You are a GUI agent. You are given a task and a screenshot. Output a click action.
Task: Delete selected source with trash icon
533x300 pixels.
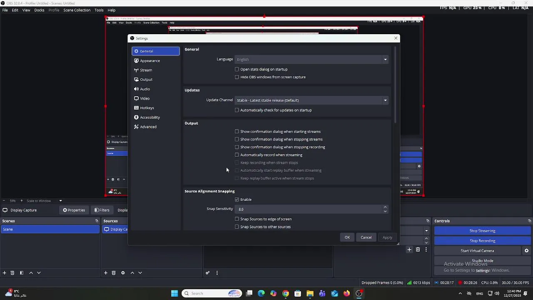(x=114, y=273)
